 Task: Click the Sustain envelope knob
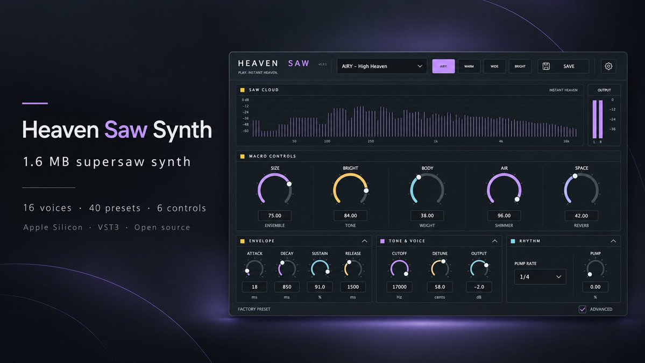(x=320, y=268)
